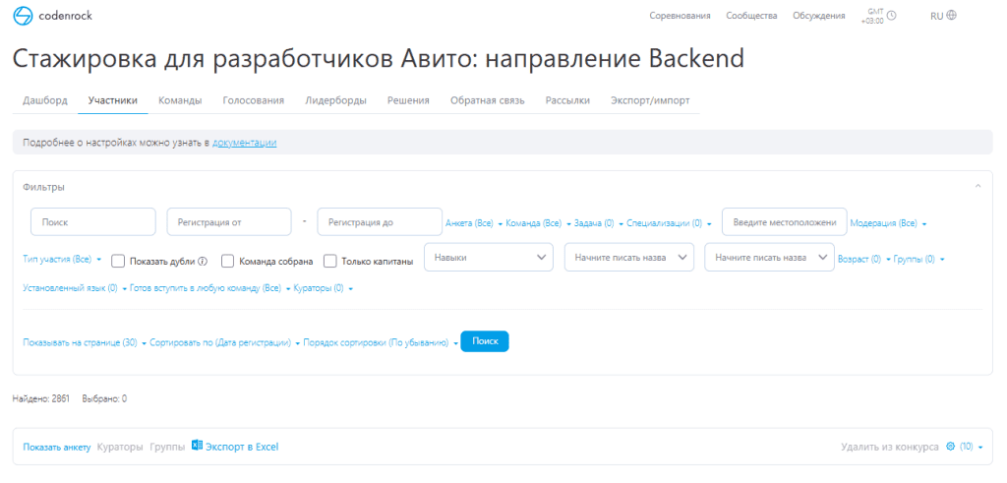Expand the Специализации (0) filter
The image size is (1007, 483).
click(669, 223)
